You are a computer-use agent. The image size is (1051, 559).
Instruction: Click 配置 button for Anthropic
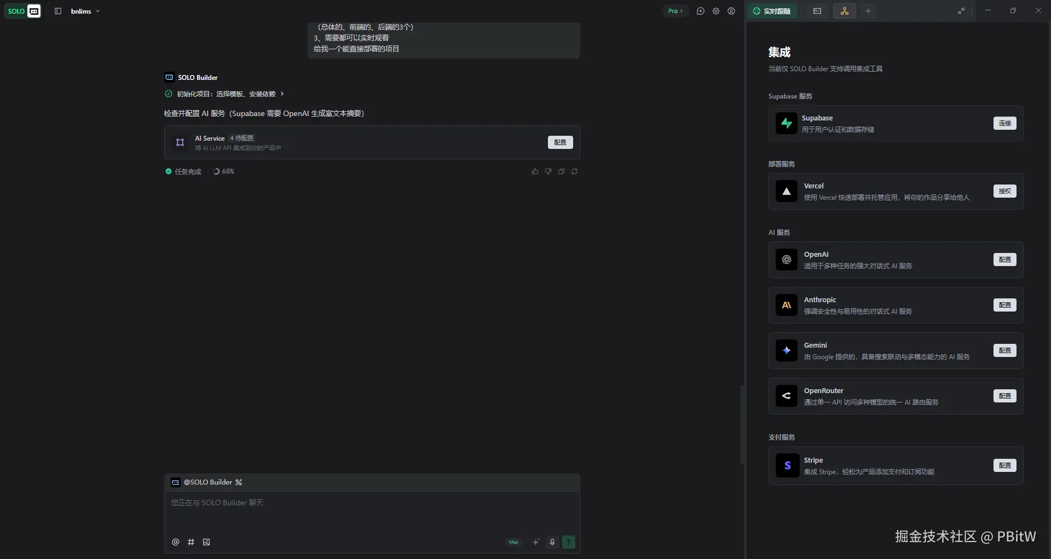[1005, 305]
